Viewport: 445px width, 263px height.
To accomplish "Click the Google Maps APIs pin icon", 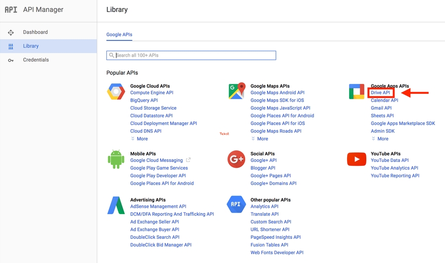I will 237,91.
